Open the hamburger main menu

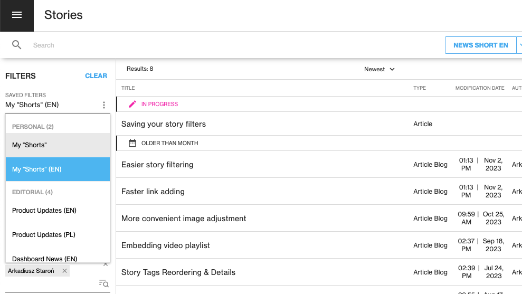17,15
